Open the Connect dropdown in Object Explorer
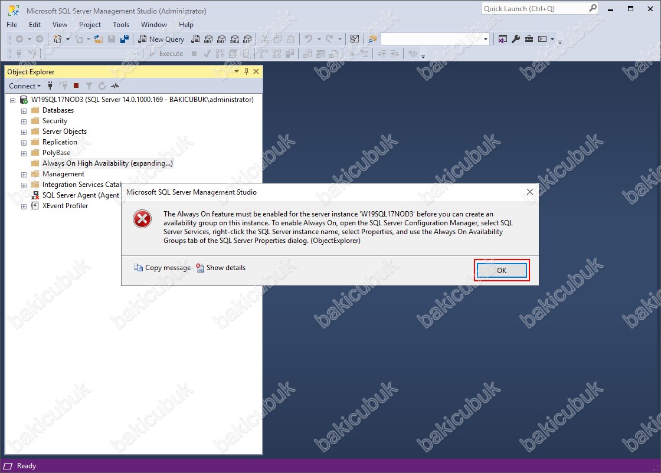Image resolution: width=661 pixels, height=473 pixels. tap(25, 86)
